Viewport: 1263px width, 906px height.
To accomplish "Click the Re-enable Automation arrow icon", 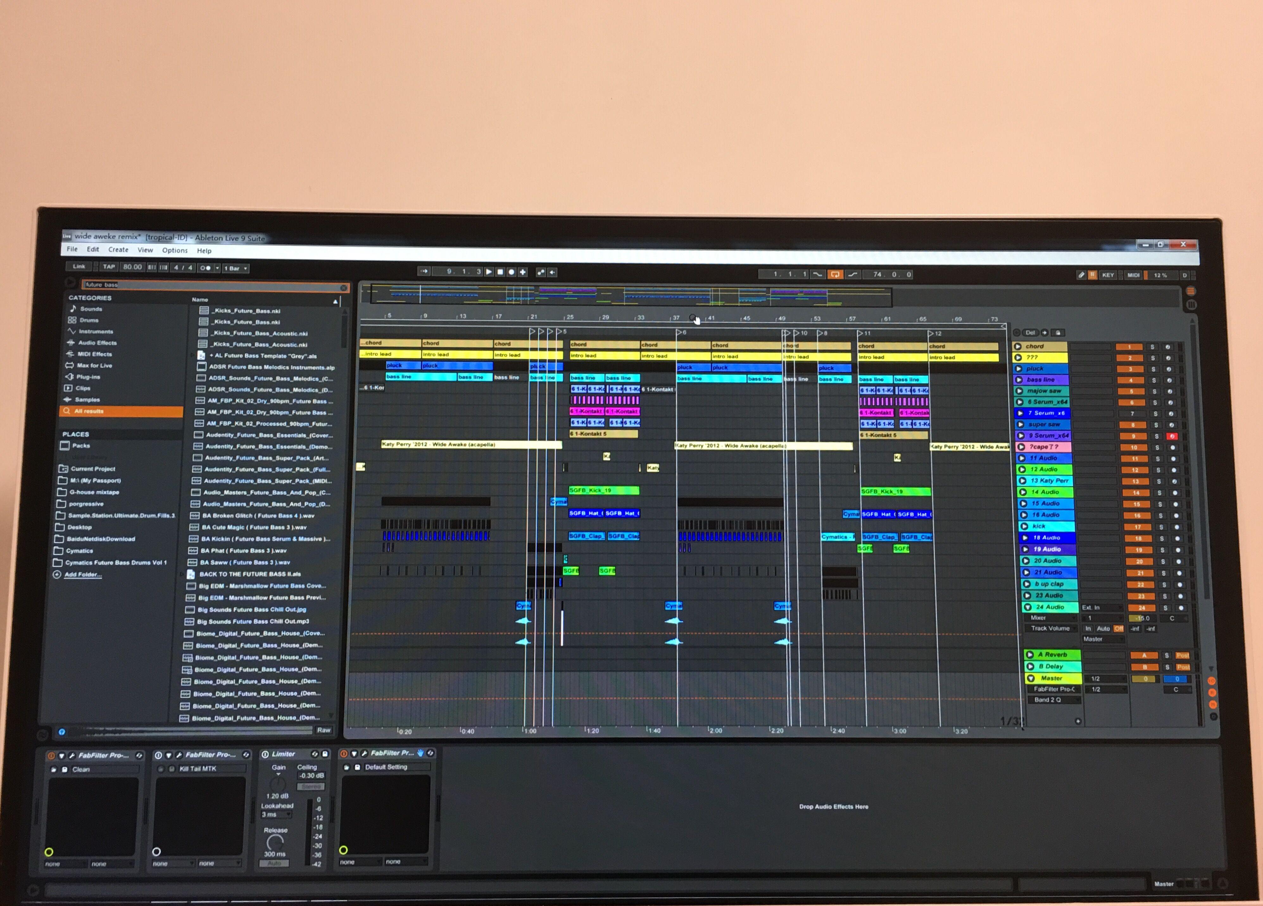I will pyautogui.click(x=552, y=272).
